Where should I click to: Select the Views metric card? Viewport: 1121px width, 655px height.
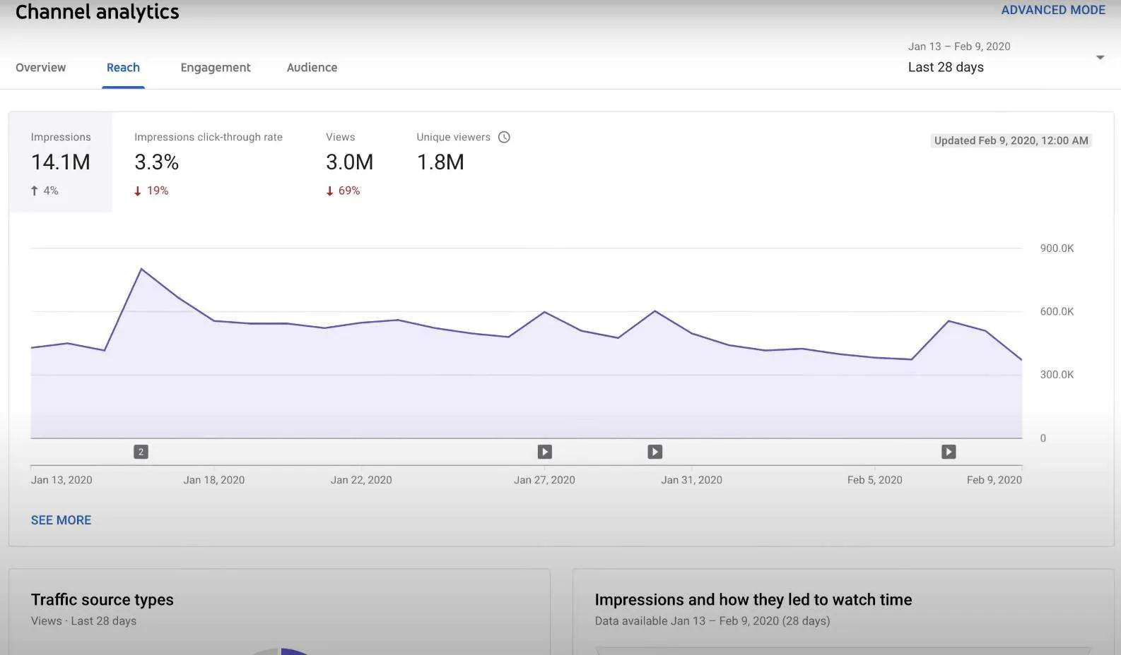349,162
